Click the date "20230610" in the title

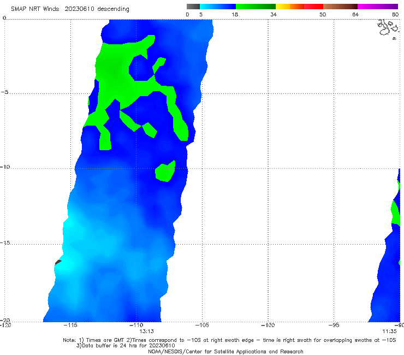click(80, 9)
